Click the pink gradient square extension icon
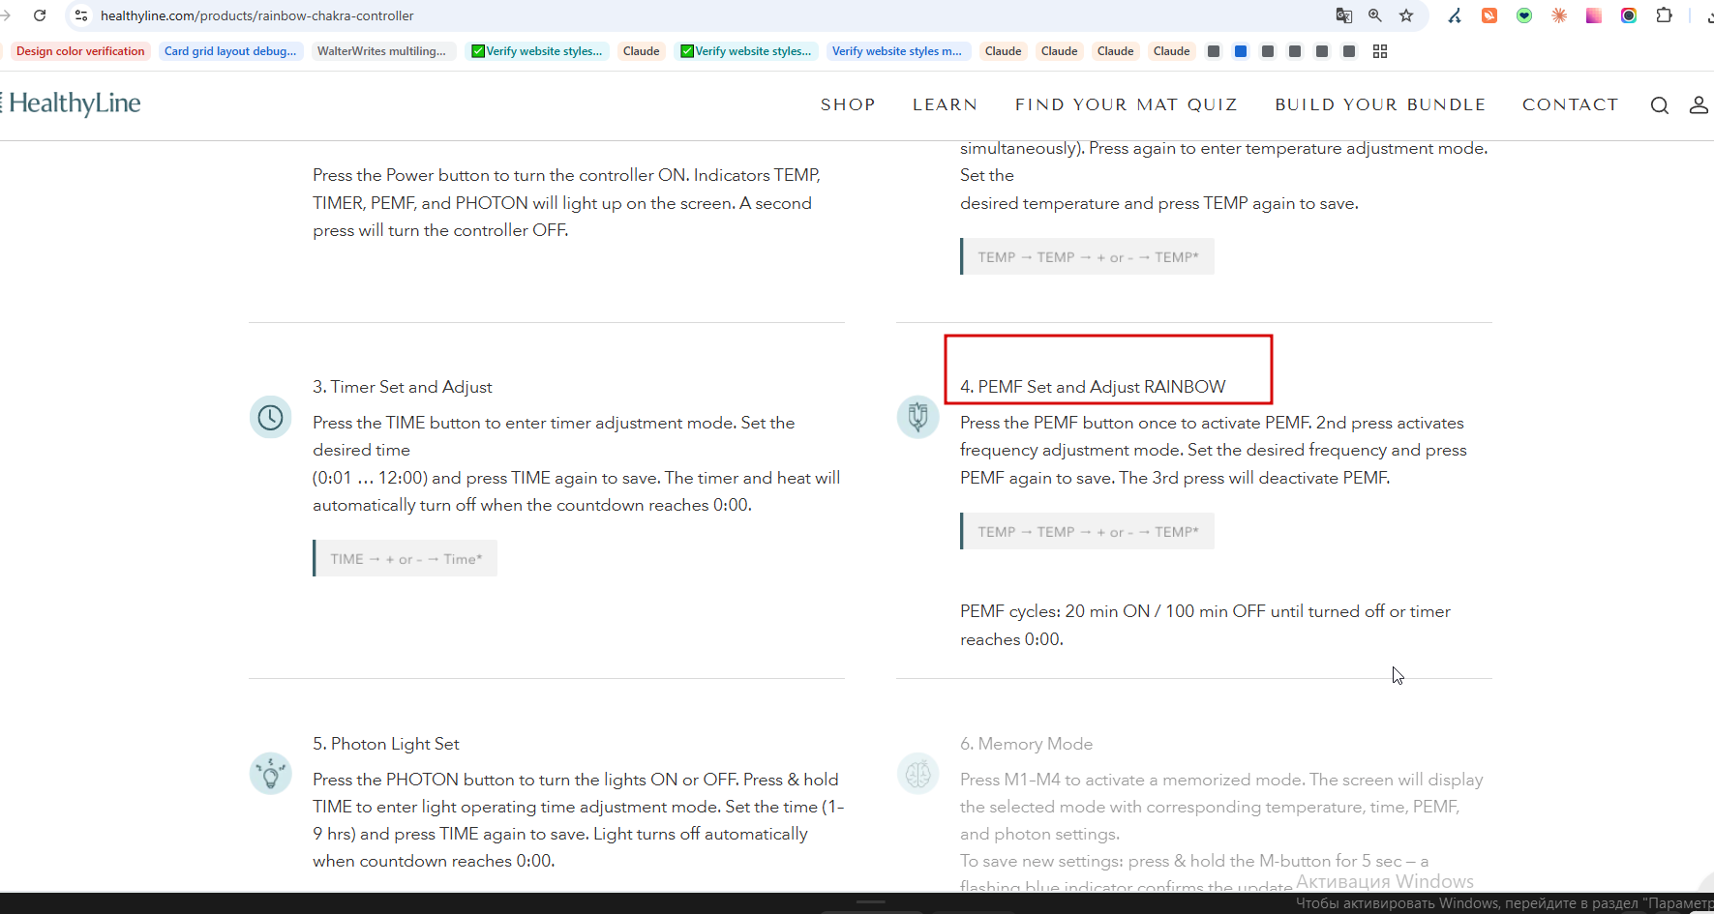1714x914 pixels. point(1594,15)
